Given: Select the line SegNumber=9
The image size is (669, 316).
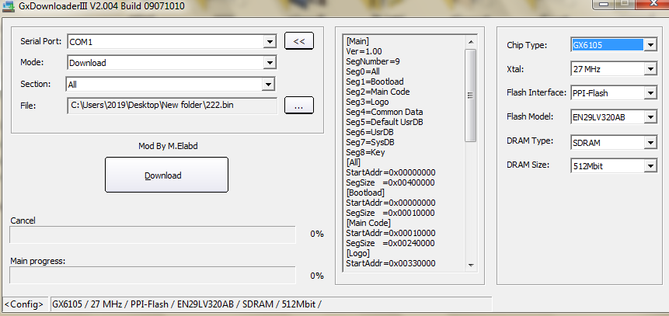Looking at the screenshot, I should (x=373, y=61).
